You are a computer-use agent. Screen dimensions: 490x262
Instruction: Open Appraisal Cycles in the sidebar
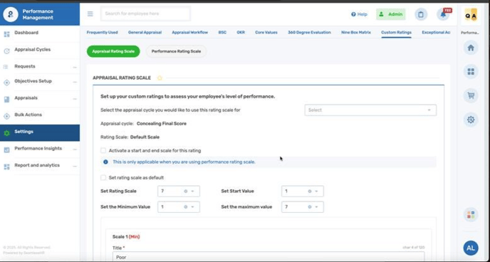click(32, 50)
